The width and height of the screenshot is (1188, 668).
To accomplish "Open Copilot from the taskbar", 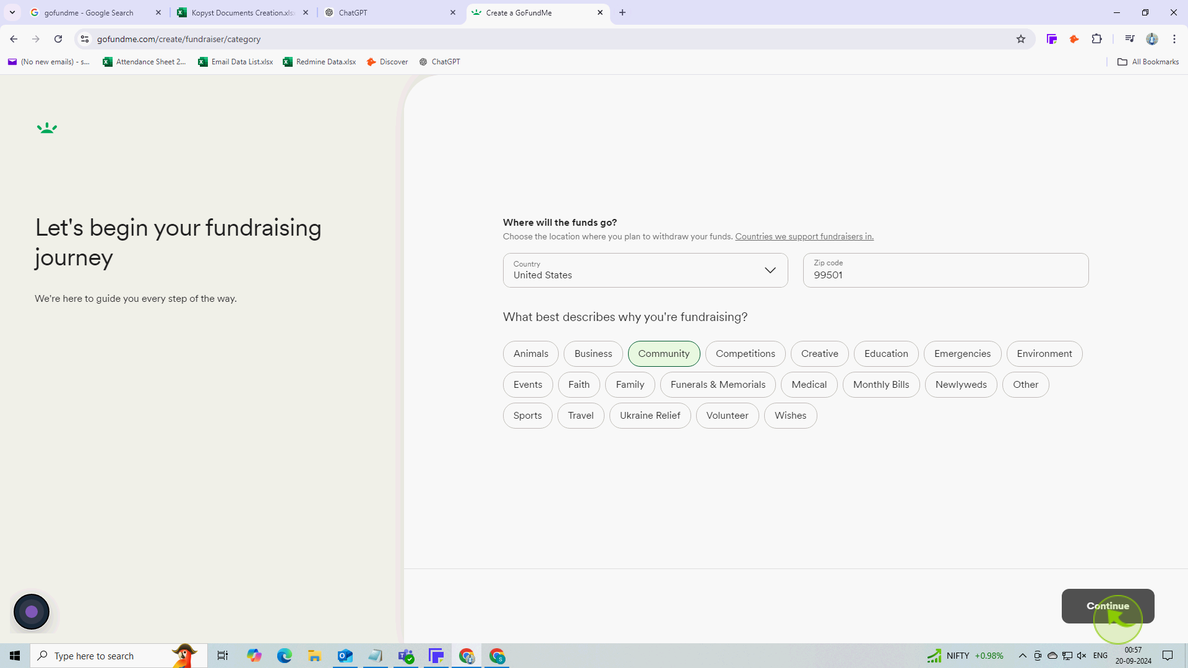I will (254, 656).
